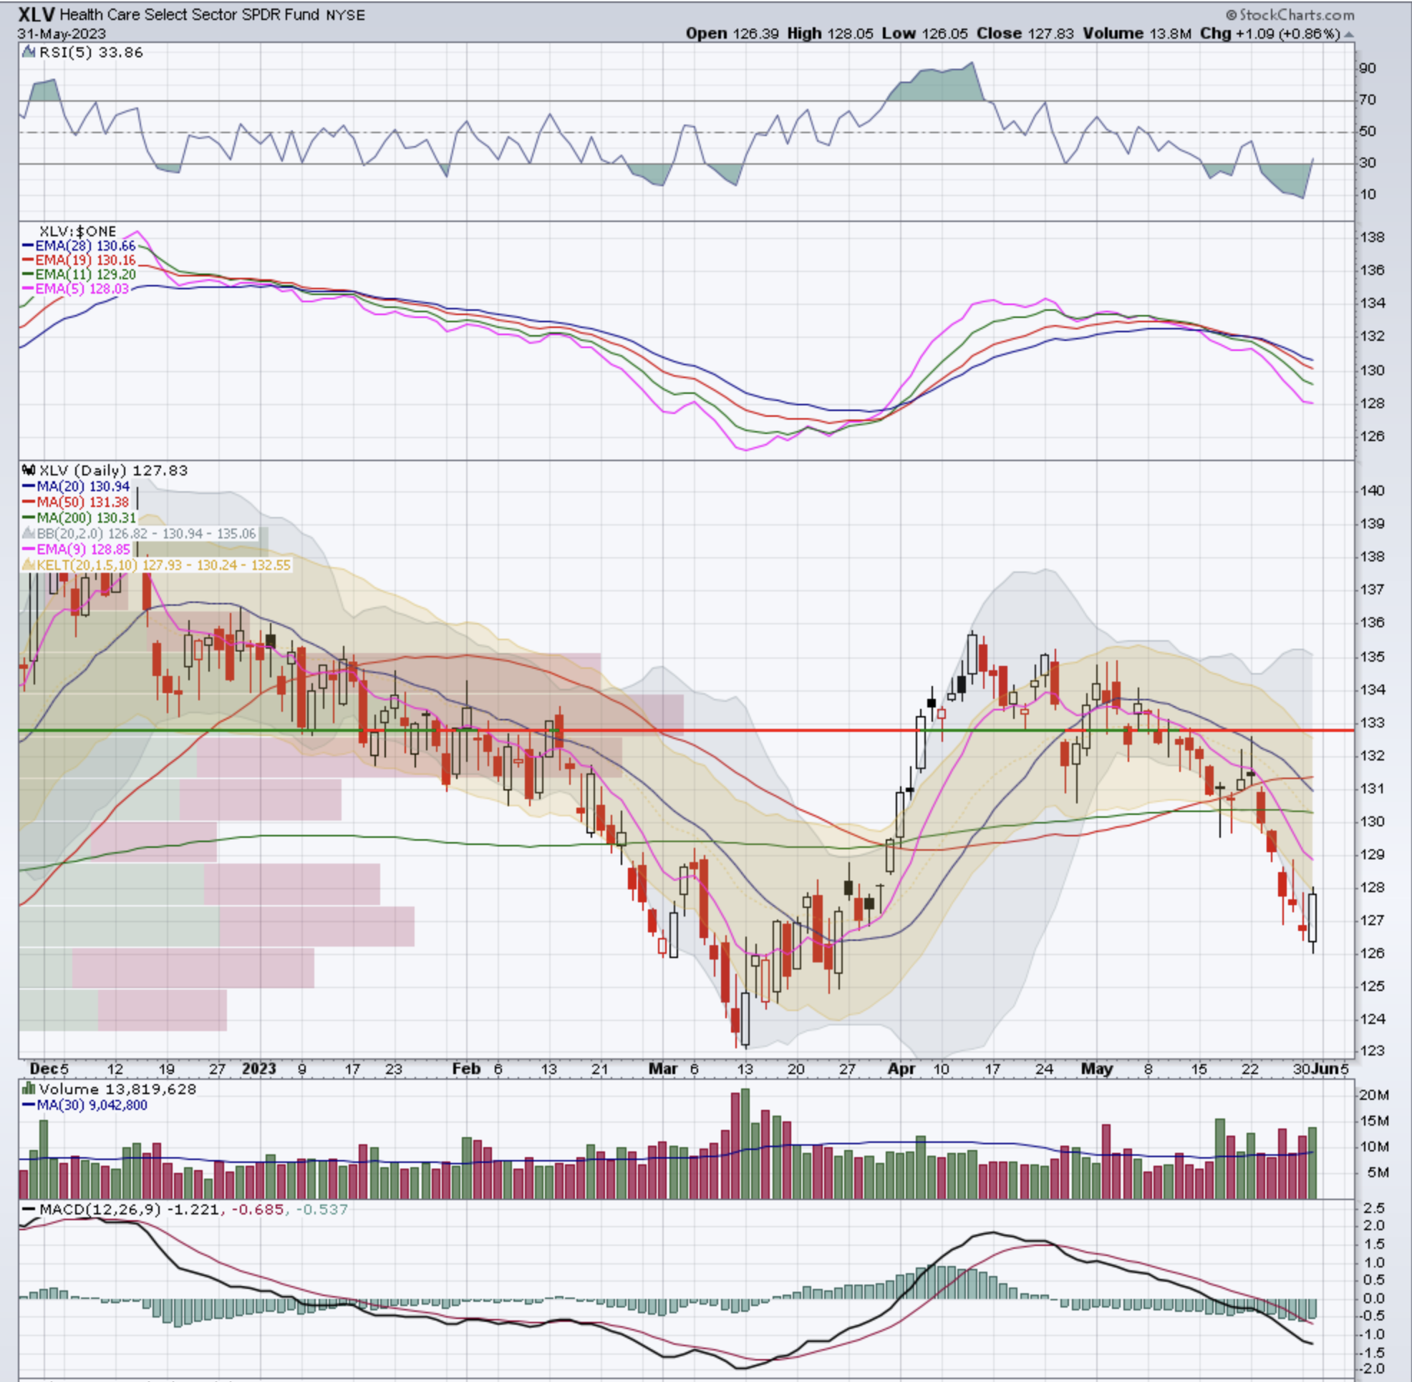Click the XLV:$ONE panel label
Viewport: 1412px width, 1382px height.
point(77,231)
